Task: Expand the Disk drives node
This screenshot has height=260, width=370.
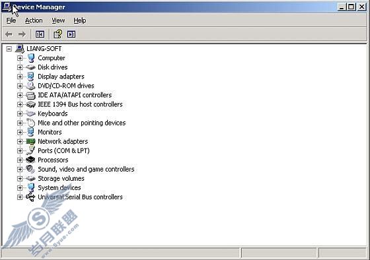Action: 20,67
